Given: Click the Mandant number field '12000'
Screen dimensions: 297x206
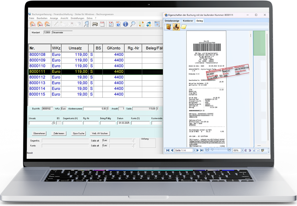Looking at the screenshot, I should click(x=47, y=33).
